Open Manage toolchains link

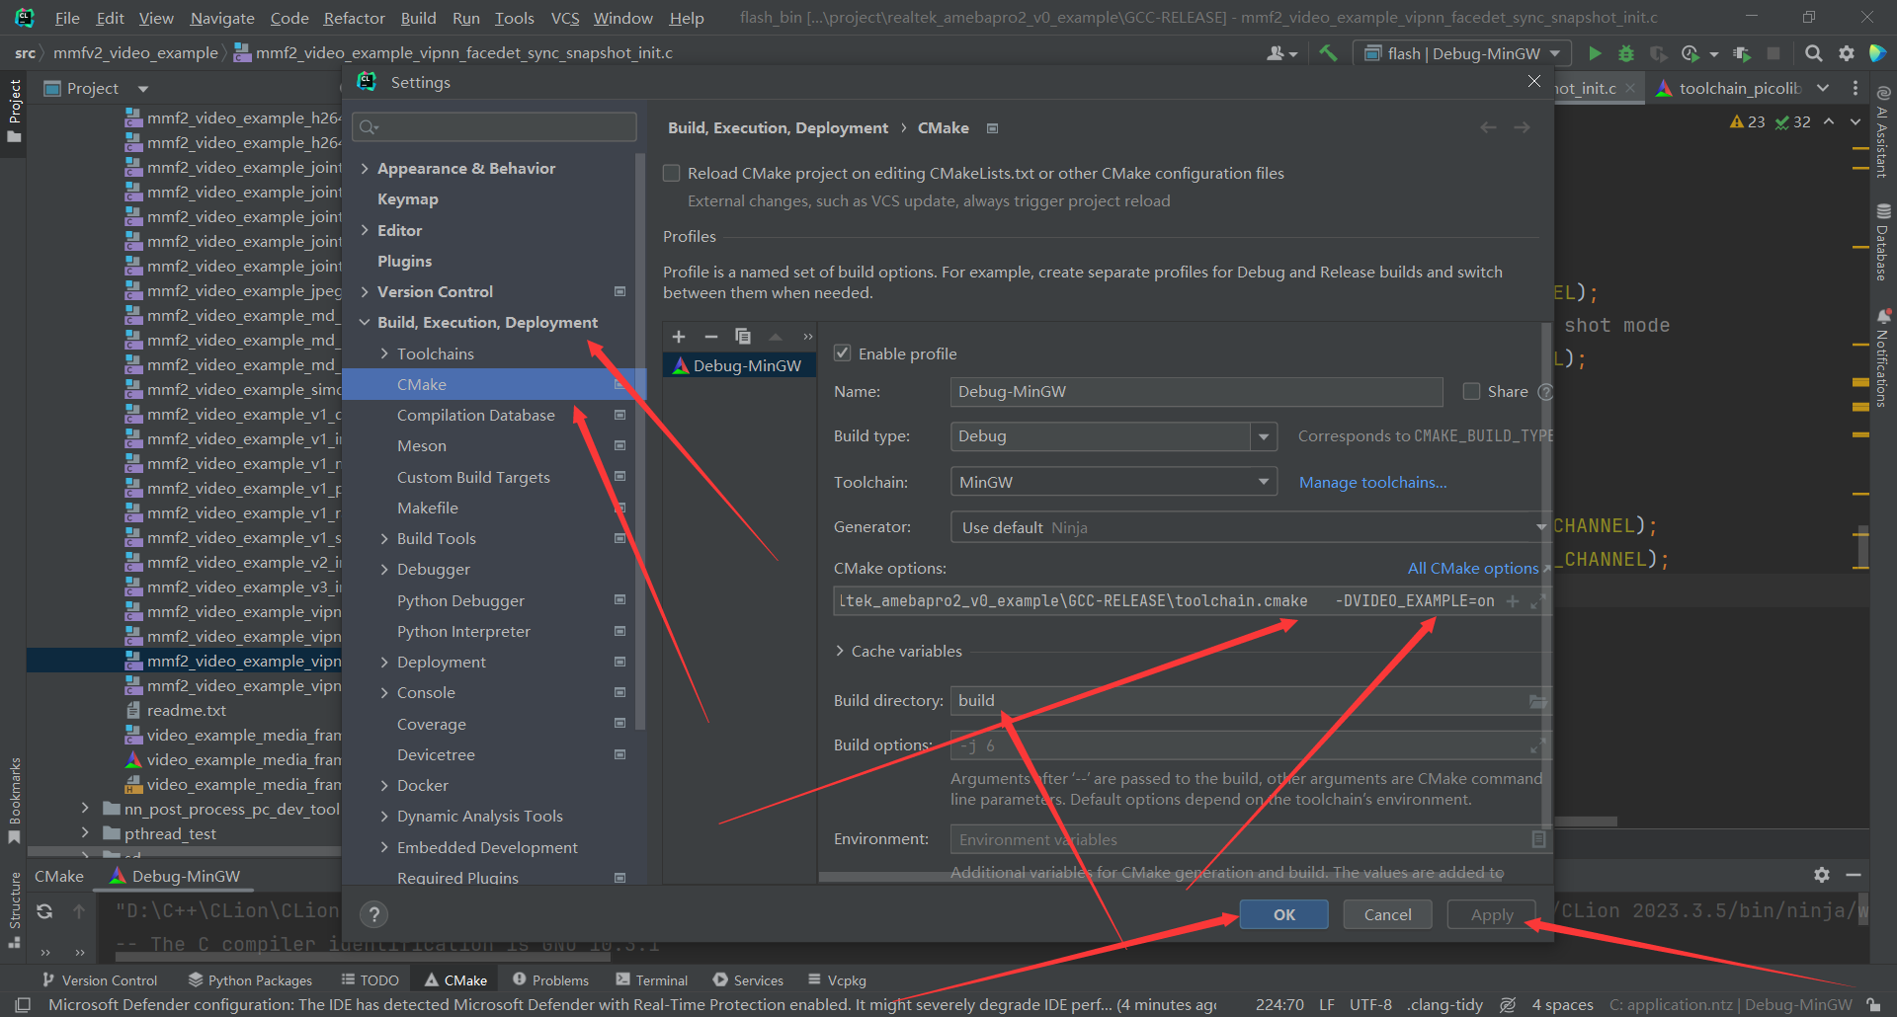pyautogui.click(x=1372, y=483)
